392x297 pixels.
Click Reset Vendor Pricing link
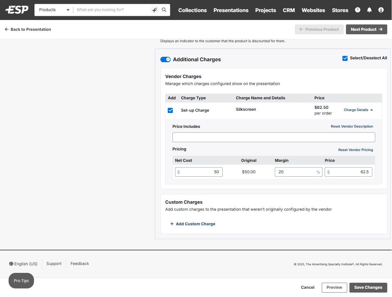coord(355,150)
